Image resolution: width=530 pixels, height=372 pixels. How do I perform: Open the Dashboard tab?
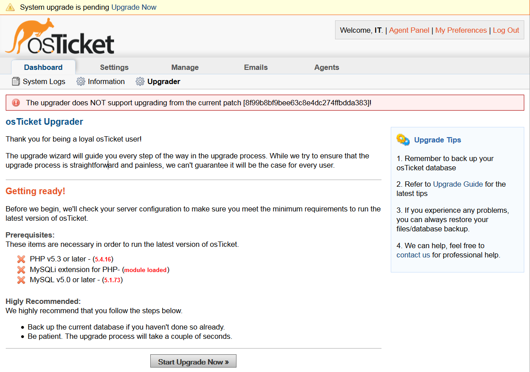point(43,67)
